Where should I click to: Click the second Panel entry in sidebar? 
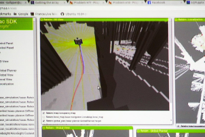click(7, 48)
